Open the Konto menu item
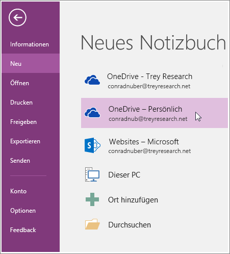Screen dimensions: 230x254 tap(31, 191)
